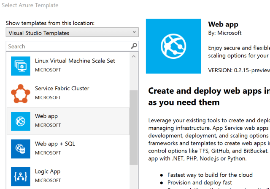Image resolution: width=270 pixels, height=189 pixels.
Task: Click the chevron arrow of the location combo box
Action: [x=134, y=32]
